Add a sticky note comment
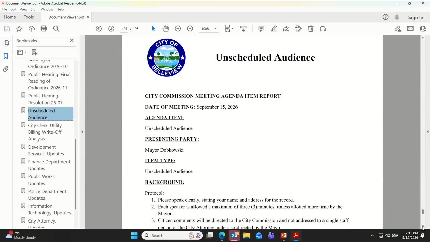This screenshot has width=430, height=242. 261,29
